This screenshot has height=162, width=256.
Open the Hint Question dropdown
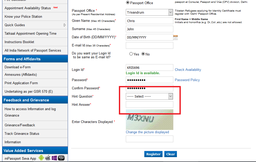[170, 96]
